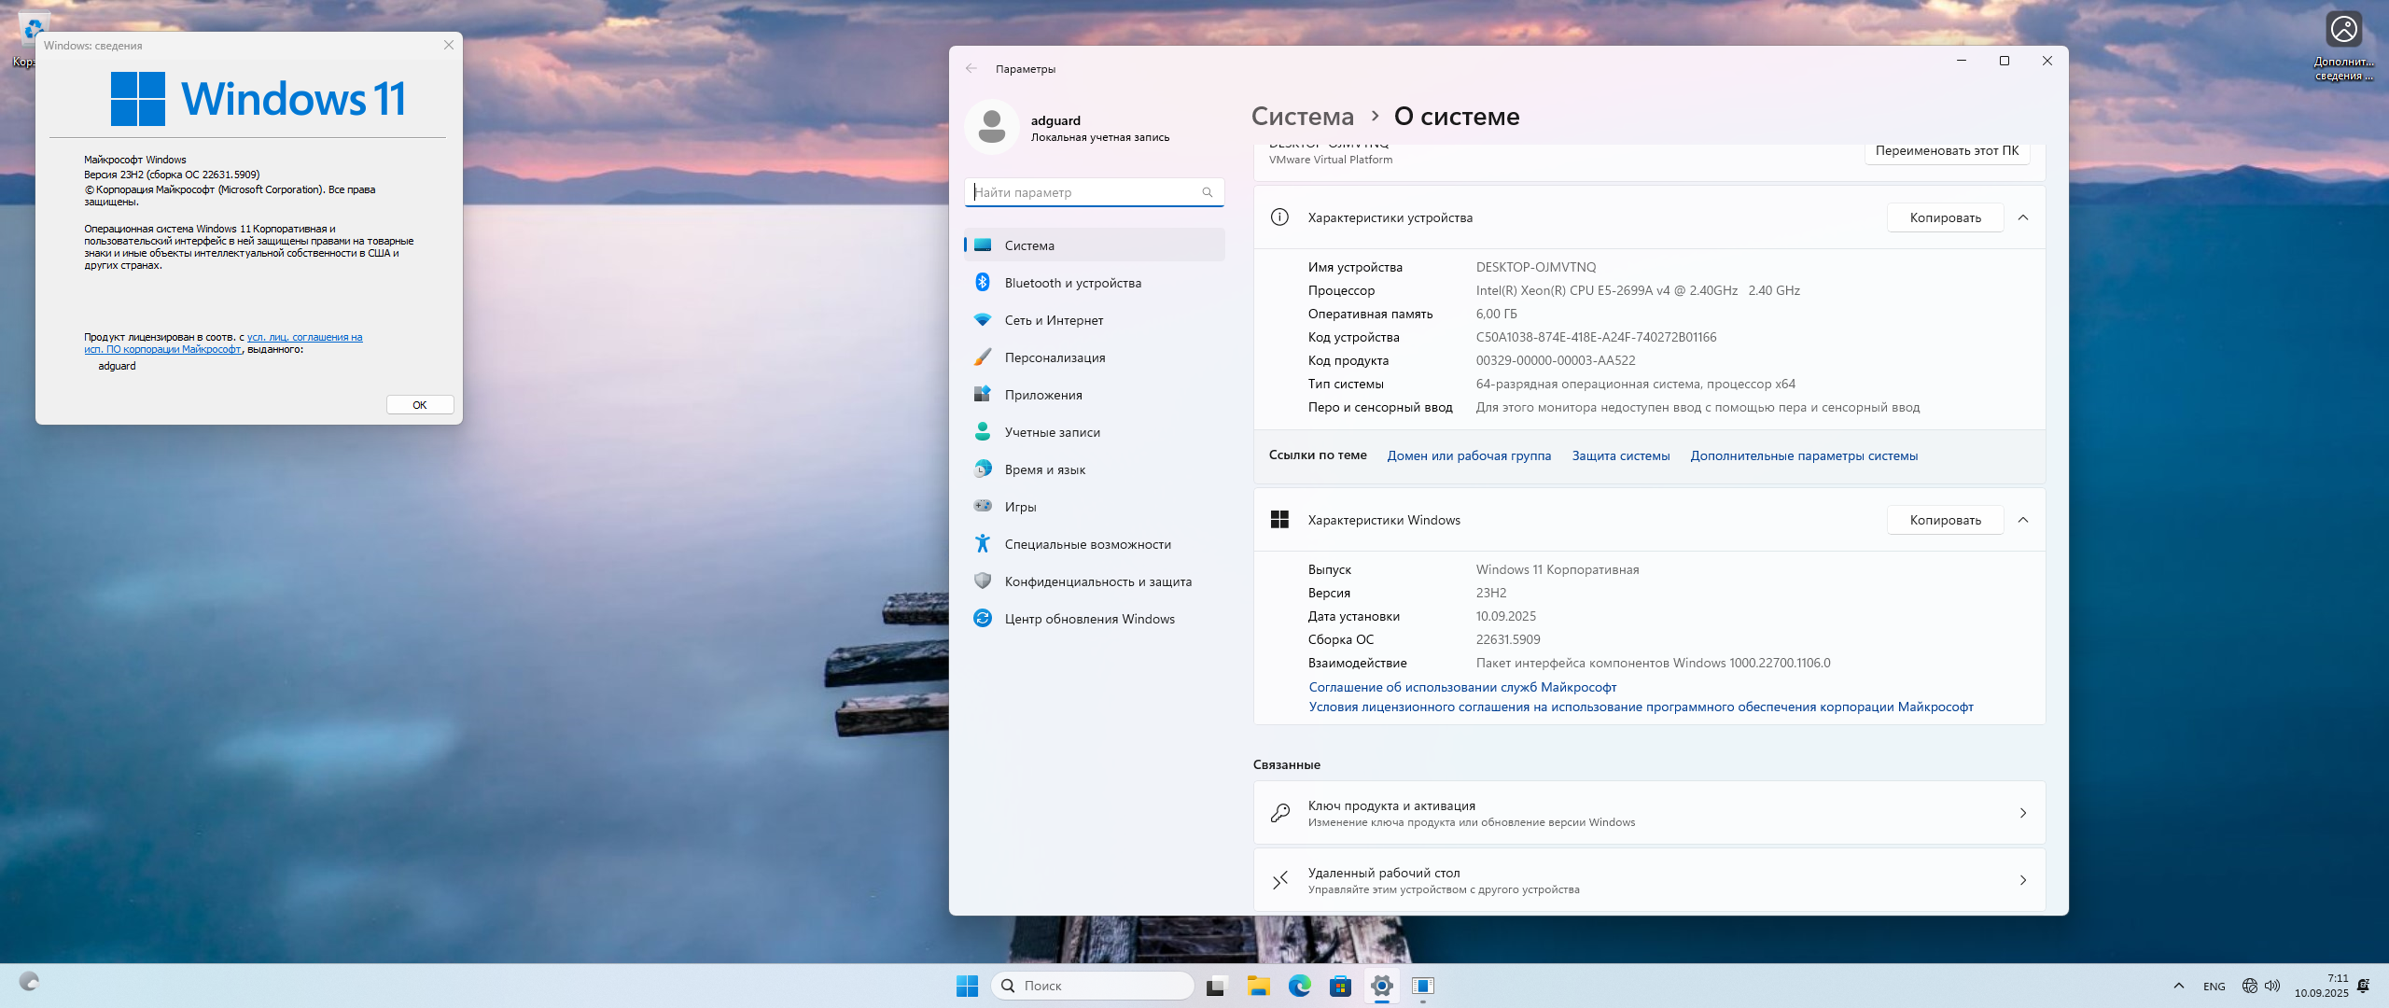
Task: Click the search magnifier in Найти параметр
Action: click(x=1208, y=192)
